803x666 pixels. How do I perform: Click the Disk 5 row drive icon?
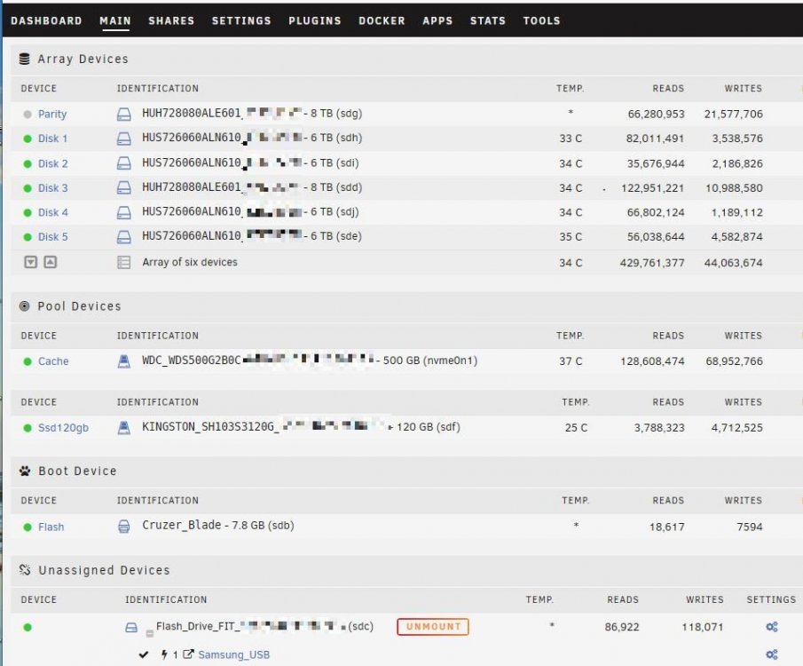click(x=124, y=237)
